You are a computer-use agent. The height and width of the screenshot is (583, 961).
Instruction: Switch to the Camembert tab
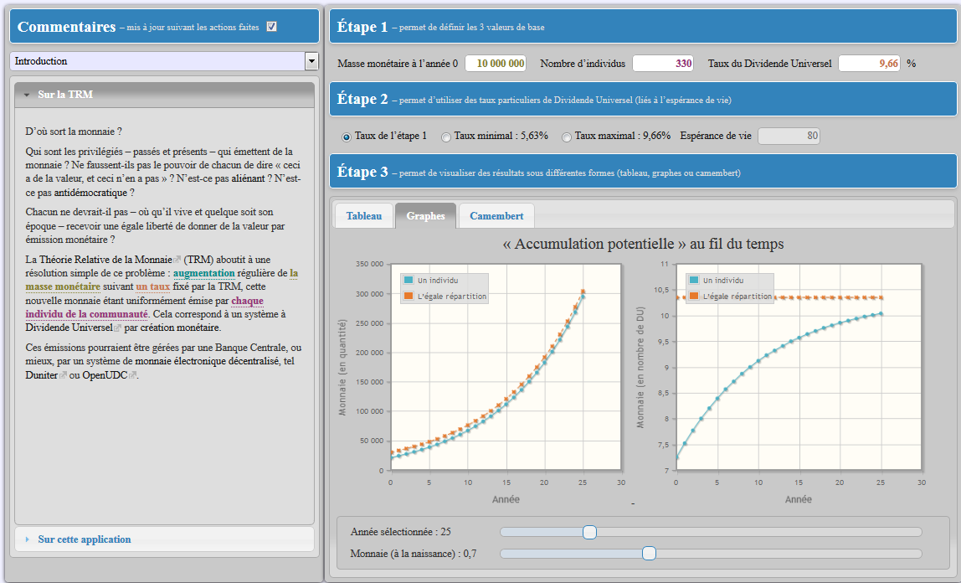pos(496,216)
